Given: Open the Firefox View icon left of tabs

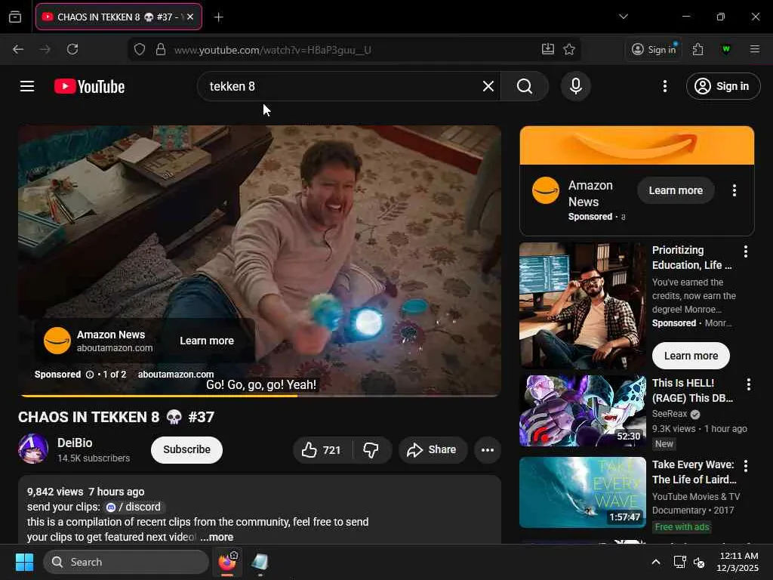Looking at the screenshot, I should point(15,17).
